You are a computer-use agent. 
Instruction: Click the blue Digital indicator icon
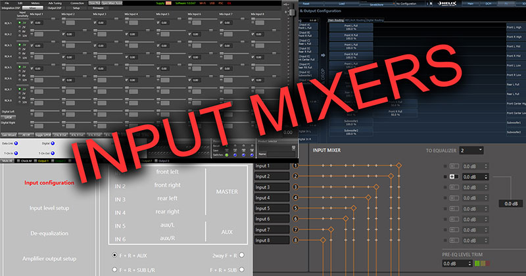pos(53,143)
